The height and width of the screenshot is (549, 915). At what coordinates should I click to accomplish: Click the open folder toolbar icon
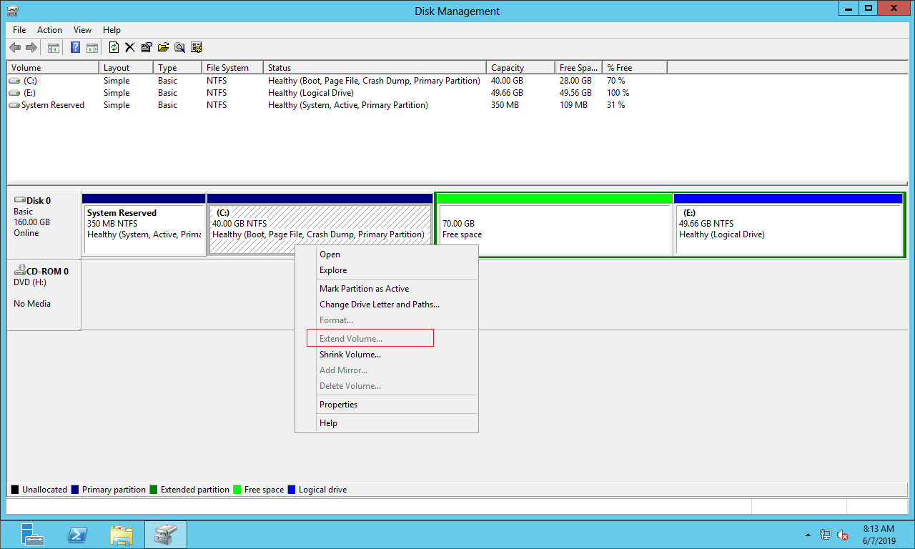click(x=163, y=48)
